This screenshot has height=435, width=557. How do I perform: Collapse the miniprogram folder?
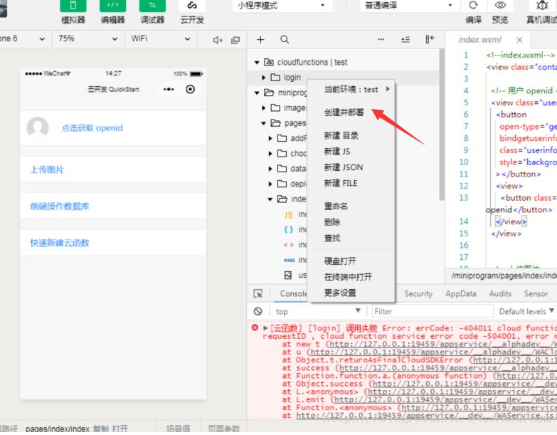257,93
